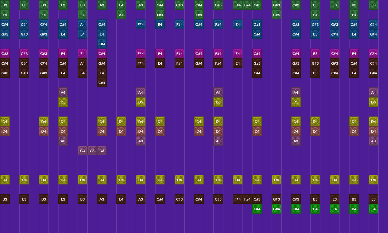Select the gray D3 note next to the two G3 notes
Image resolution: width=388 pixels, height=233 pixels.
tap(102, 151)
